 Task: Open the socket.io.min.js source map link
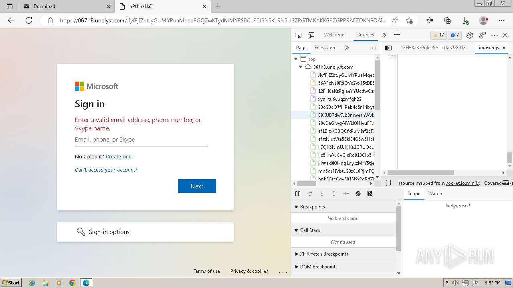[463, 183]
